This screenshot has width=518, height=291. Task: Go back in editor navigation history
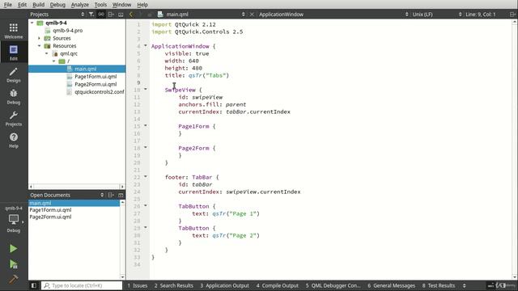(131, 15)
